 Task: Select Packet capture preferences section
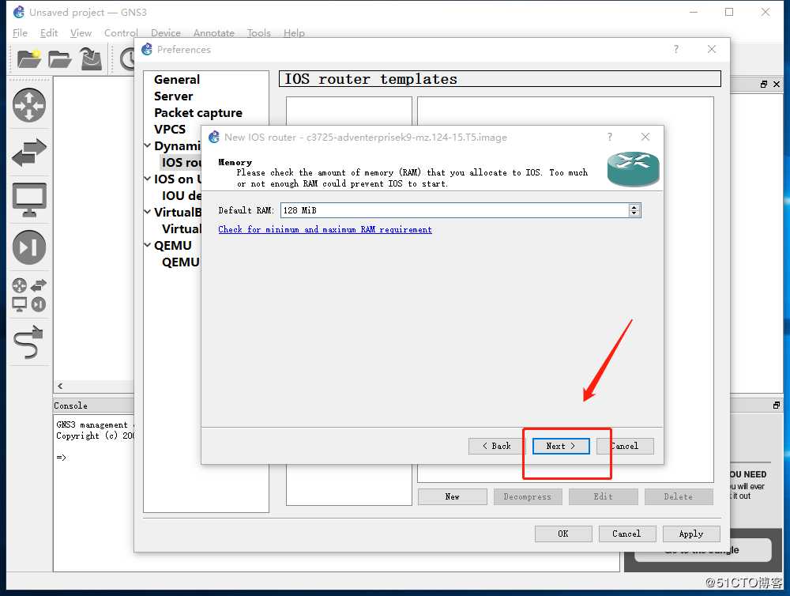198,113
